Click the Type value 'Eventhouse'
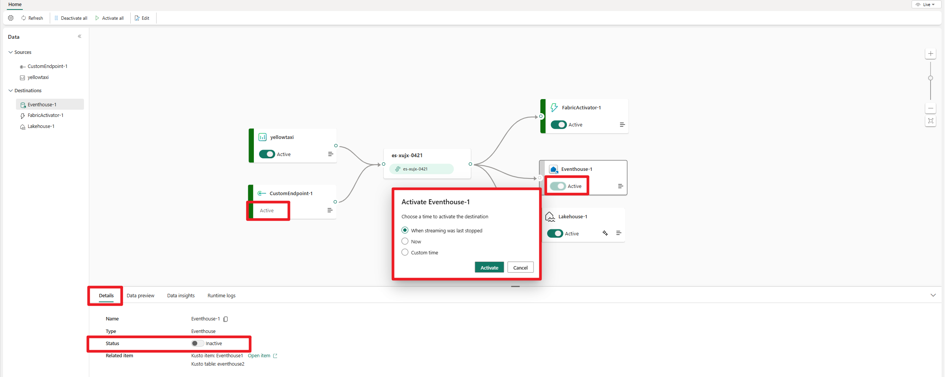This screenshot has height=377, width=945. pos(203,331)
